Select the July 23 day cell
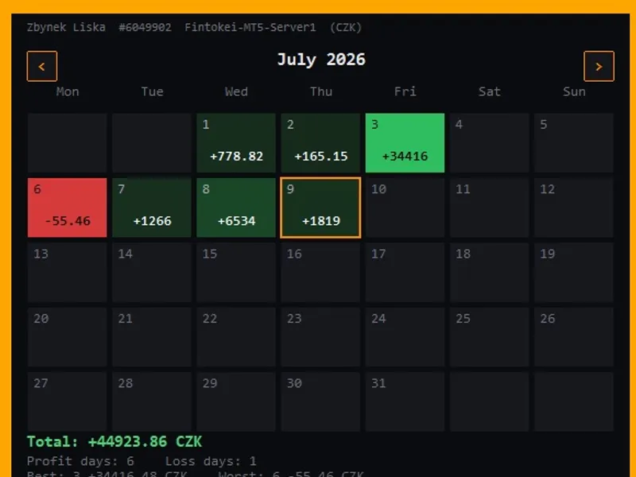The height and width of the screenshot is (477, 636). point(320,337)
